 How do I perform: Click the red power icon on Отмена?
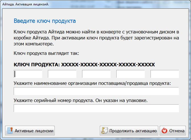[164, 131]
